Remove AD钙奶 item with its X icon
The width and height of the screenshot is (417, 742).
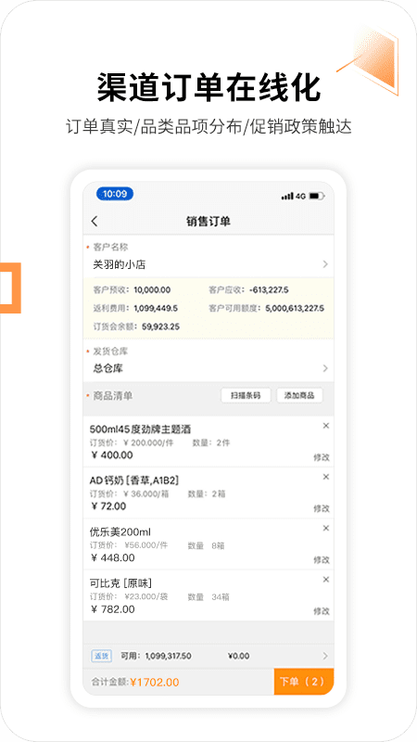click(326, 477)
